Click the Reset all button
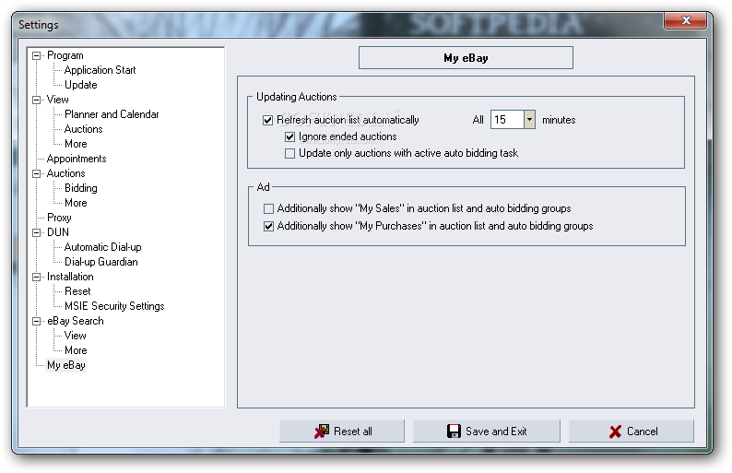Screen dimensions: 732x473 pos(342,431)
